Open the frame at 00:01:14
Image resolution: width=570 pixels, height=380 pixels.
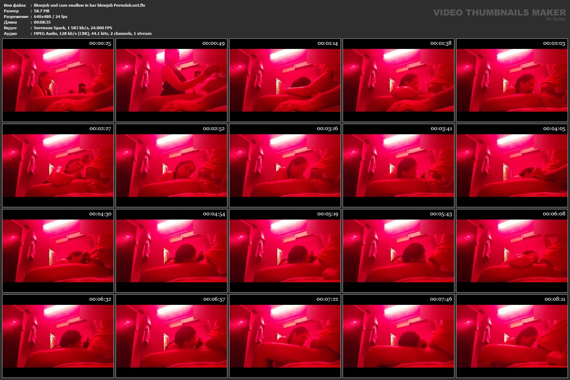tap(285, 80)
